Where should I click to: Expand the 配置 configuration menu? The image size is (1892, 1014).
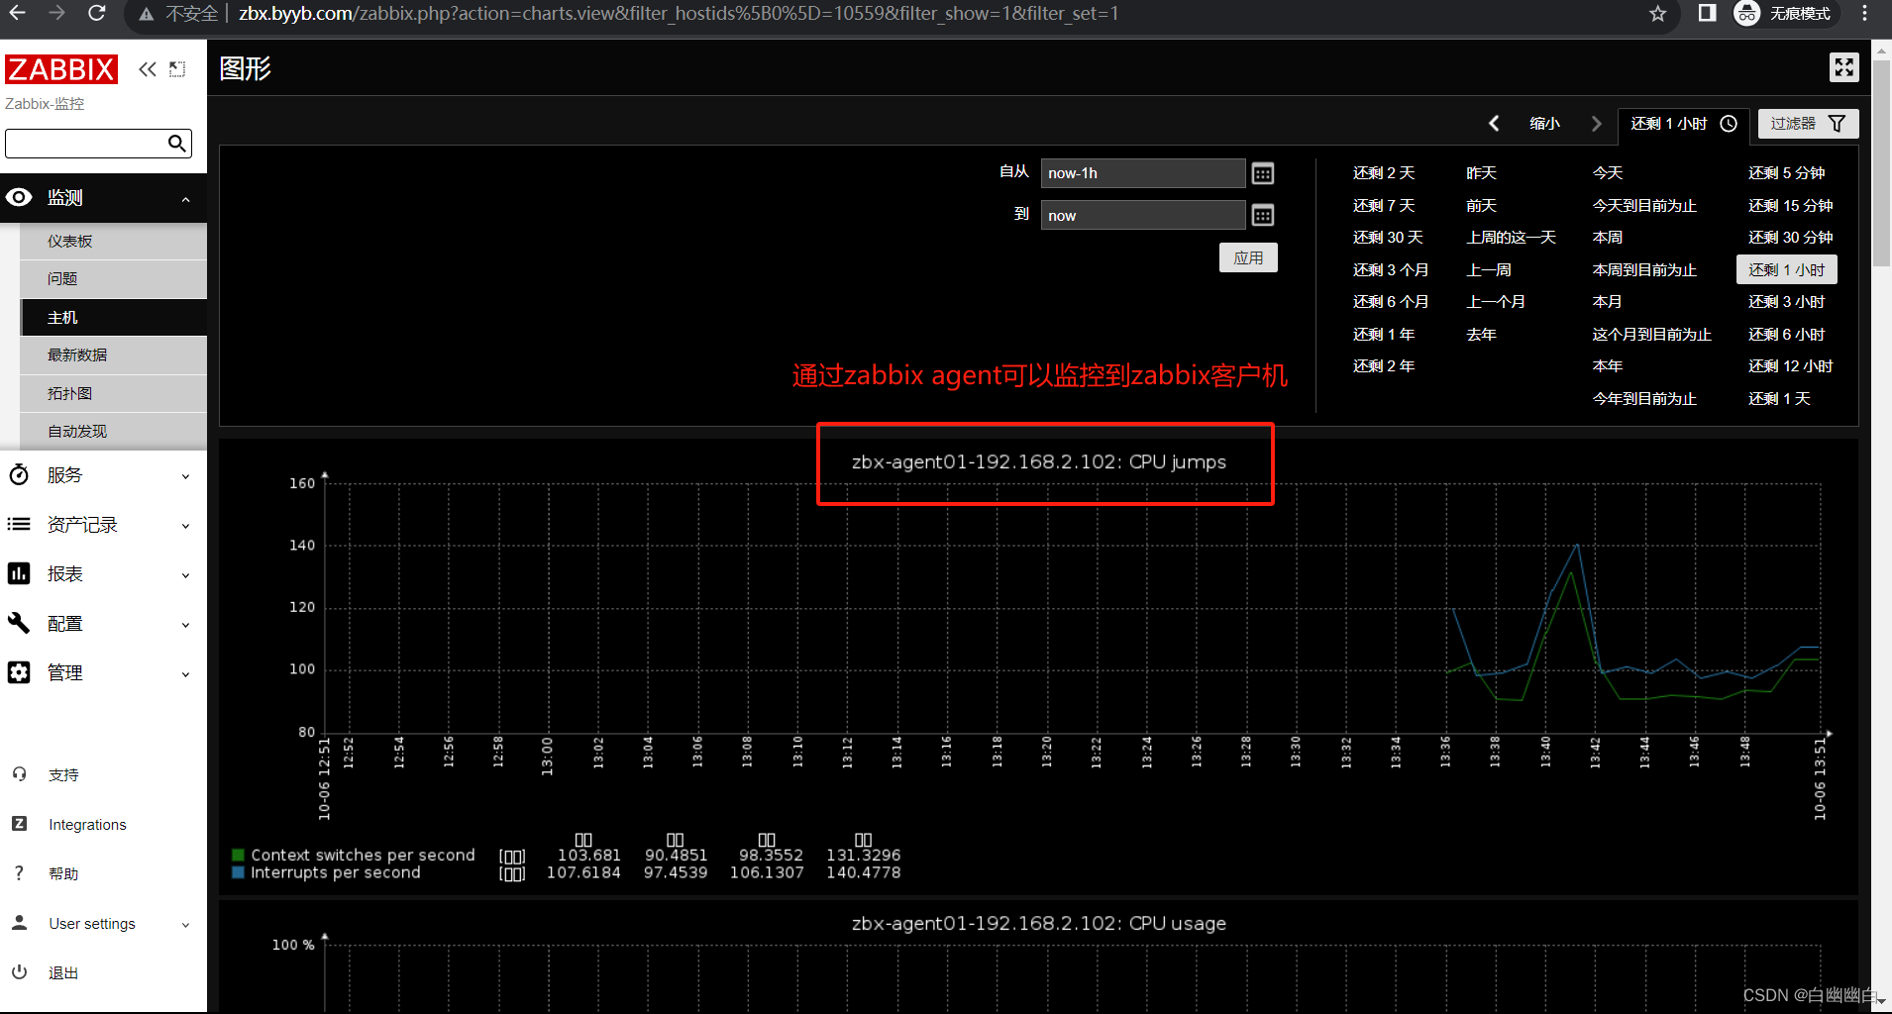103,624
